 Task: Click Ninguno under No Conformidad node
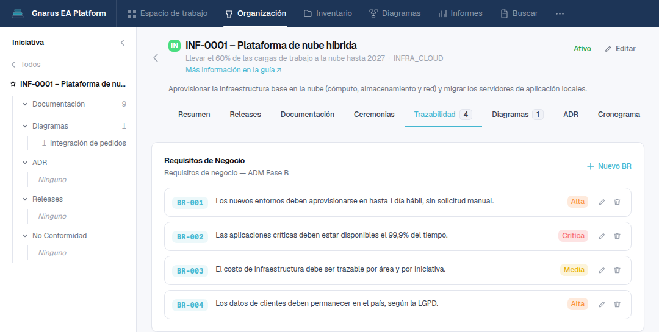(52, 253)
